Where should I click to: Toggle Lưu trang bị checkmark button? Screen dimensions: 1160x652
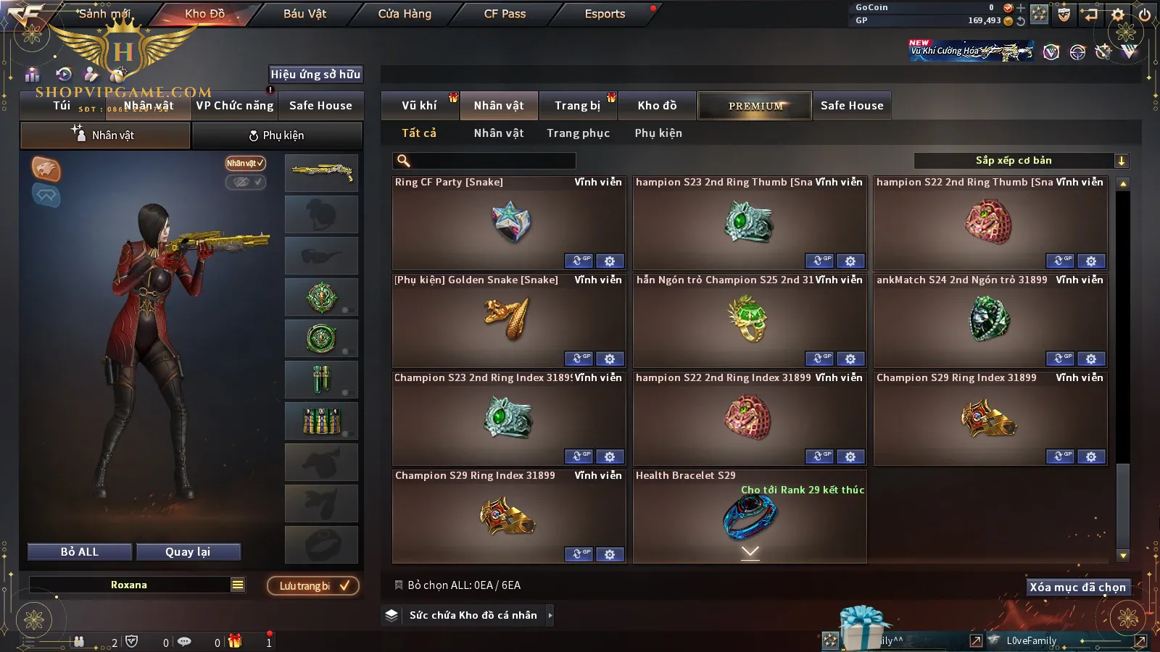tap(313, 586)
